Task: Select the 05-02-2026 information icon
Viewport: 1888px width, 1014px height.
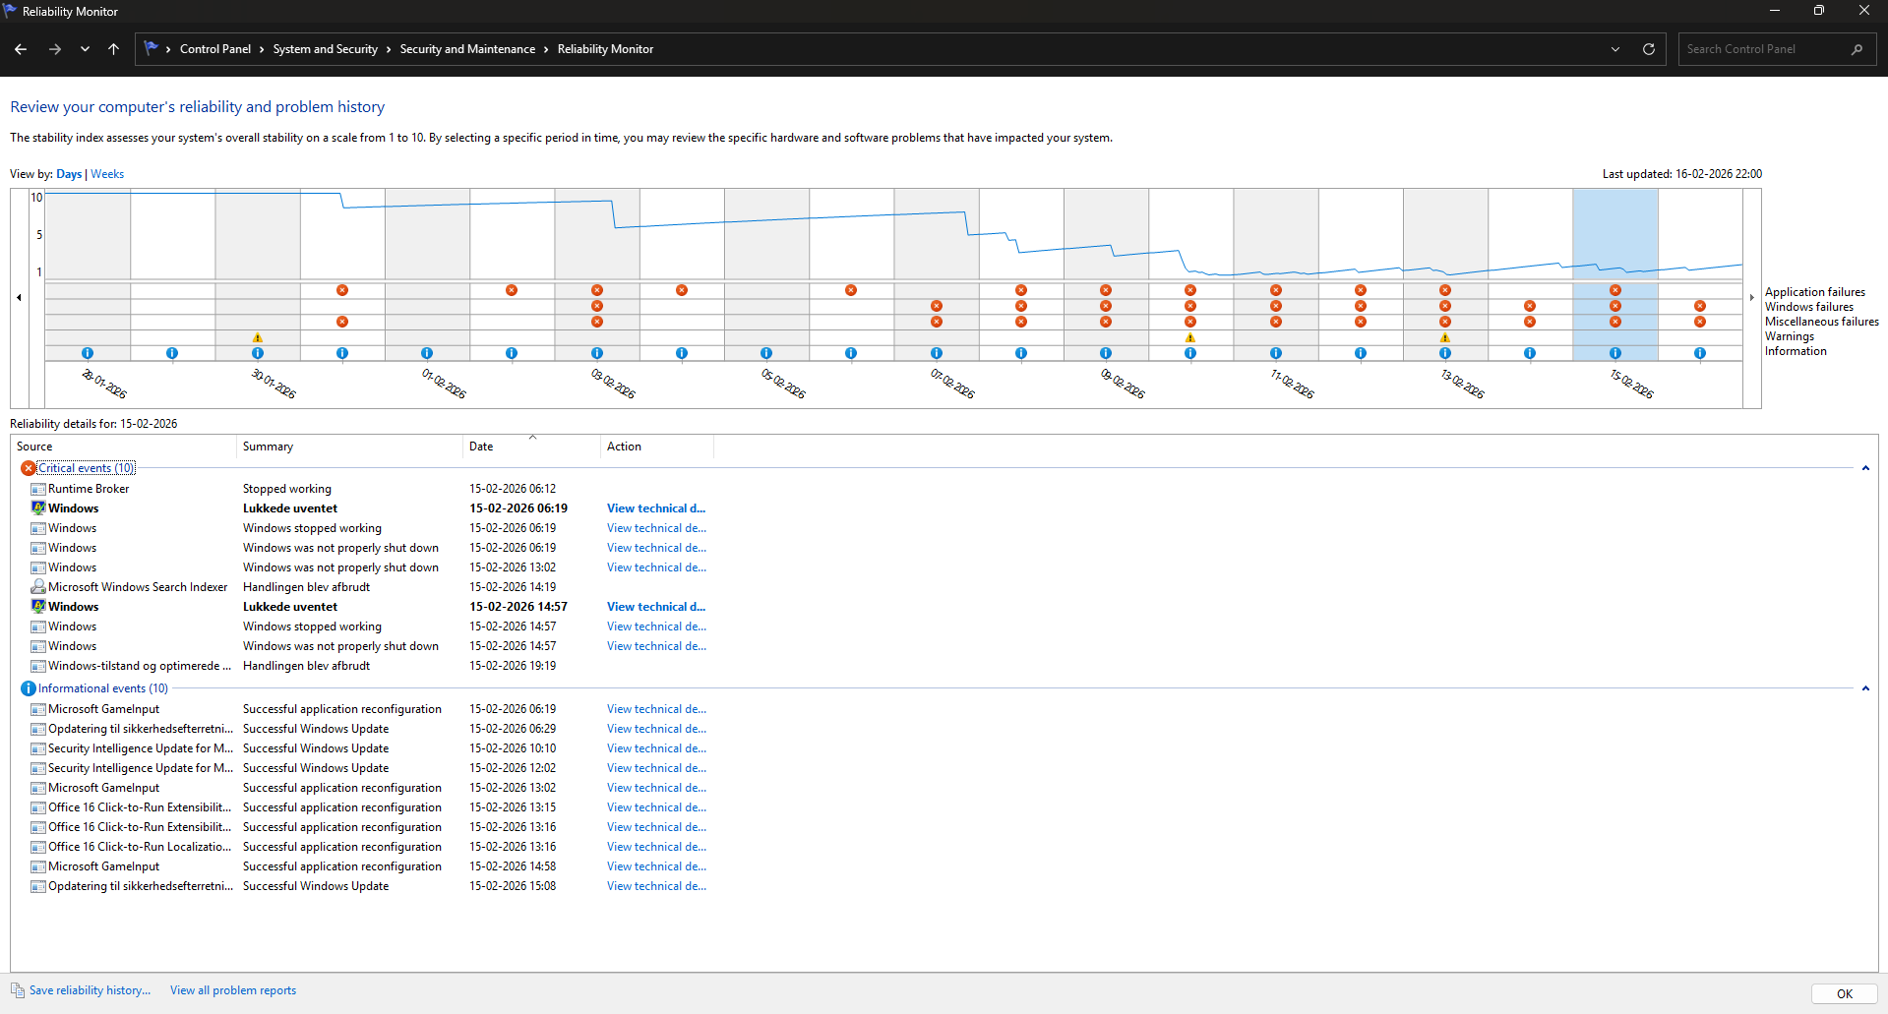Action: click(766, 353)
